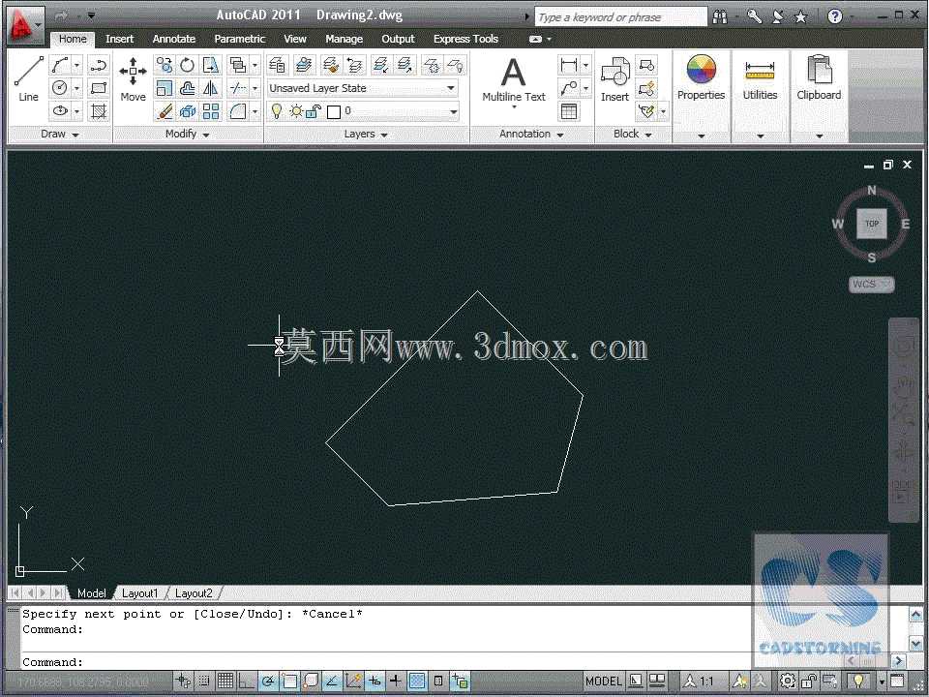
Task: Pick the Polyline tool
Action: point(99,65)
